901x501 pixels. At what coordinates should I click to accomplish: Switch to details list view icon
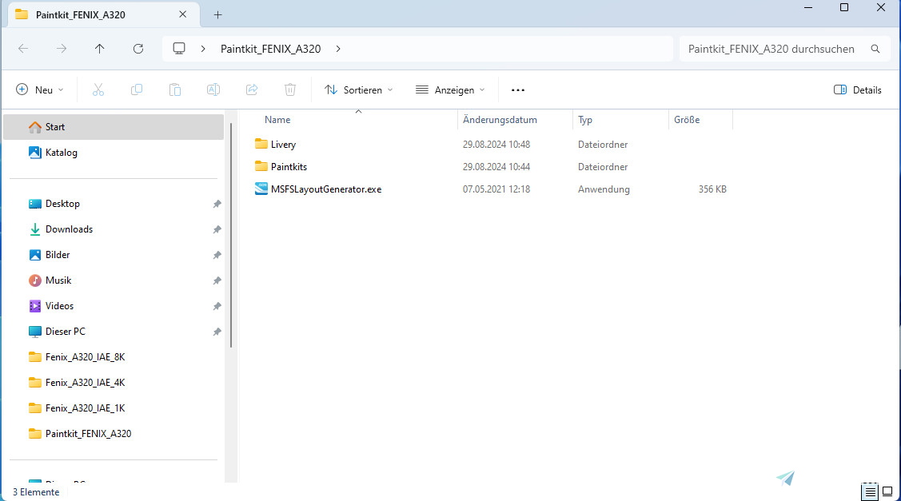tap(870, 491)
